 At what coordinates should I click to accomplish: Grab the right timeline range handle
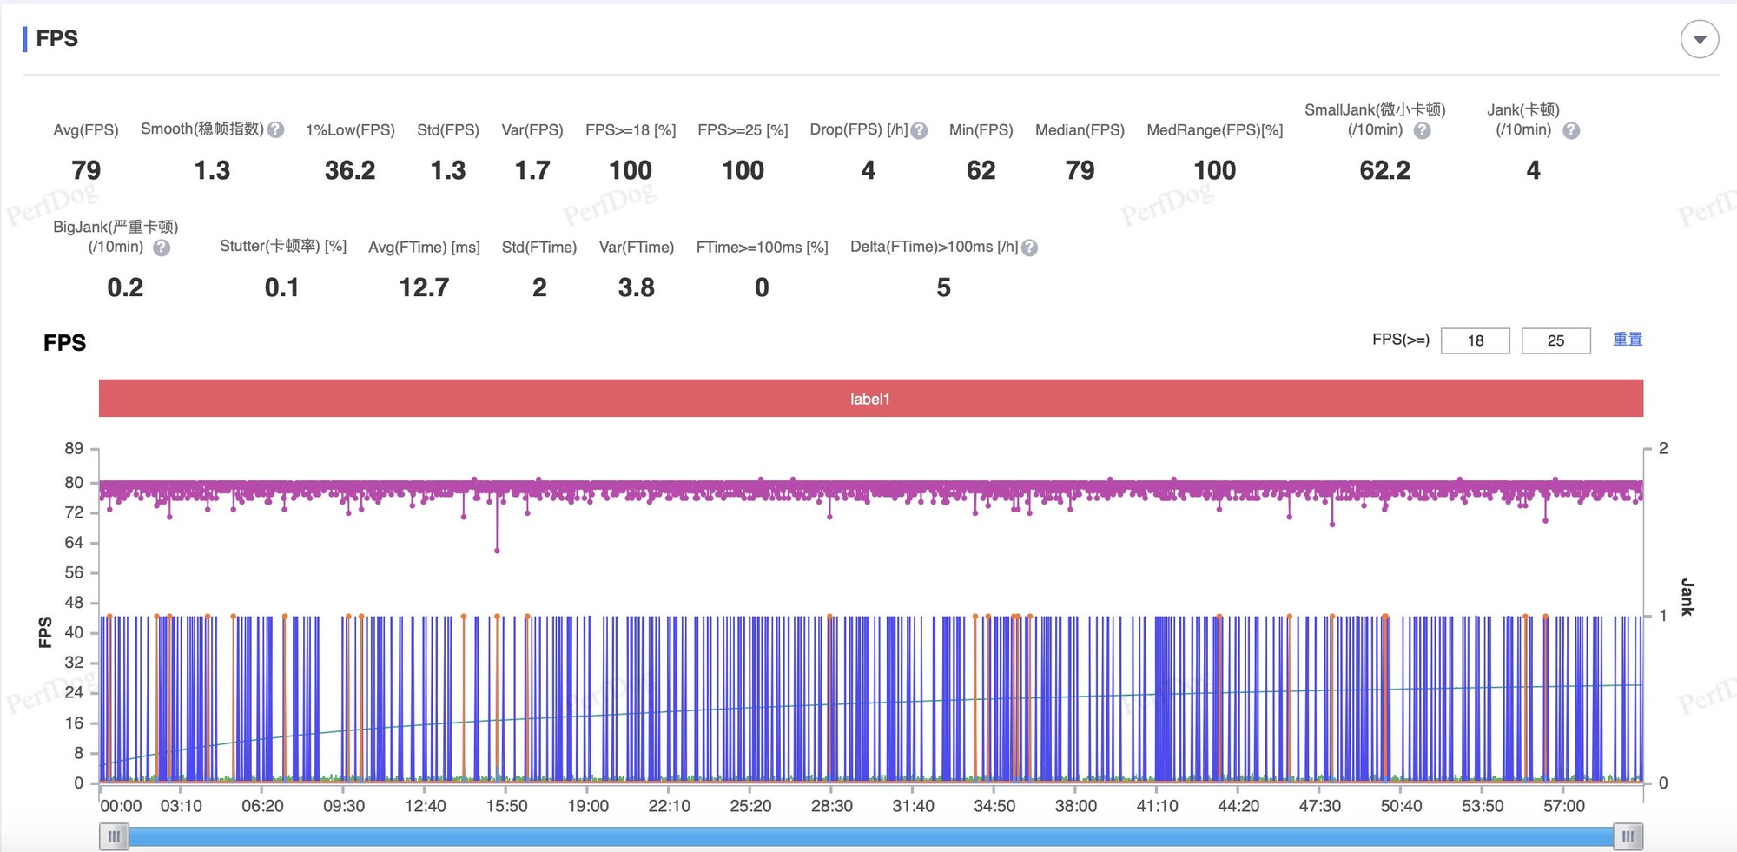coord(1628,836)
